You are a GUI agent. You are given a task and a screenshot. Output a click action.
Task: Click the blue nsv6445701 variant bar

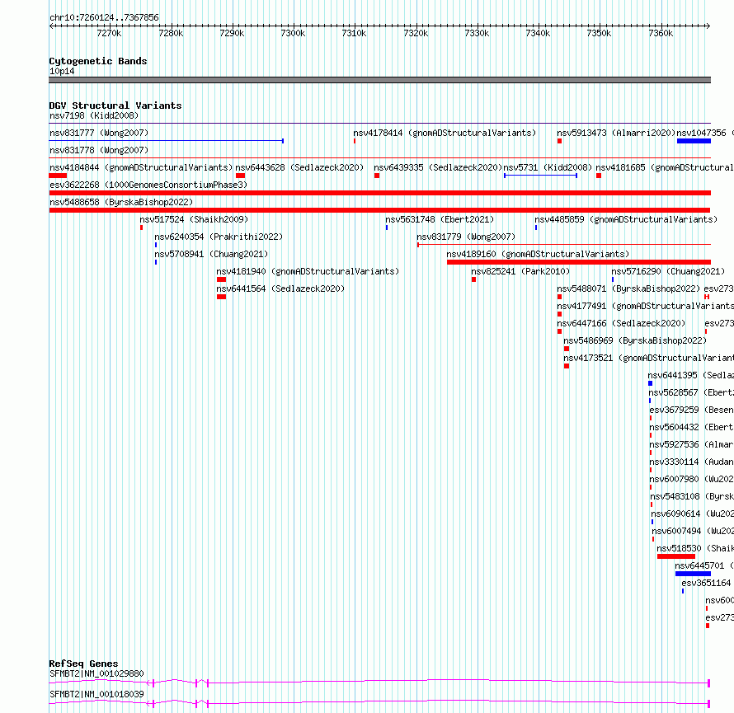[x=693, y=574]
